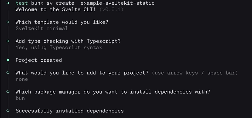Click diamond beside package manager question
The width and height of the screenshot is (252, 118).
coord(8,92)
